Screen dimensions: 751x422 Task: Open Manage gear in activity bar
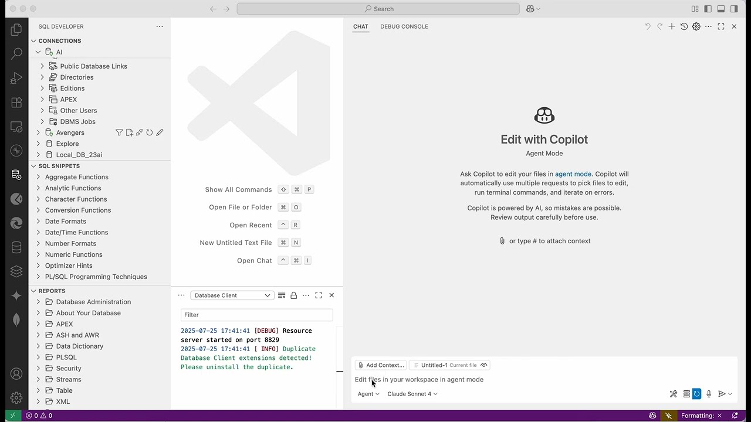click(16, 397)
